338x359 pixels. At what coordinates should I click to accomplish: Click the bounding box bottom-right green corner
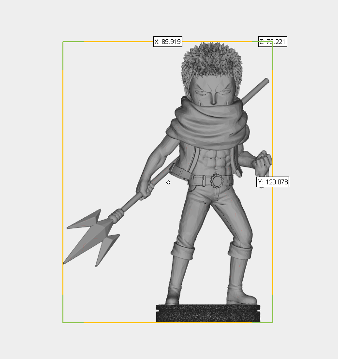pos(273,322)
